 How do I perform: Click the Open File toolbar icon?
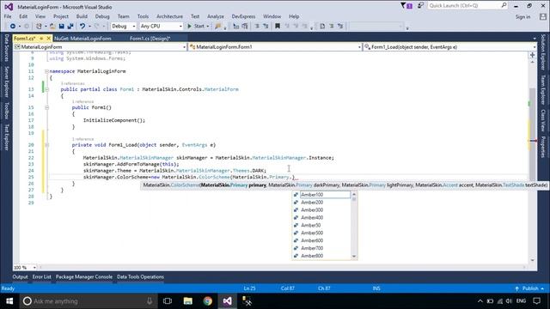52,27
